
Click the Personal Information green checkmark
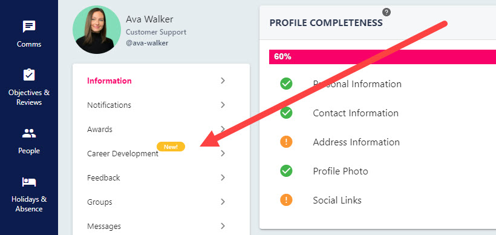286,84
